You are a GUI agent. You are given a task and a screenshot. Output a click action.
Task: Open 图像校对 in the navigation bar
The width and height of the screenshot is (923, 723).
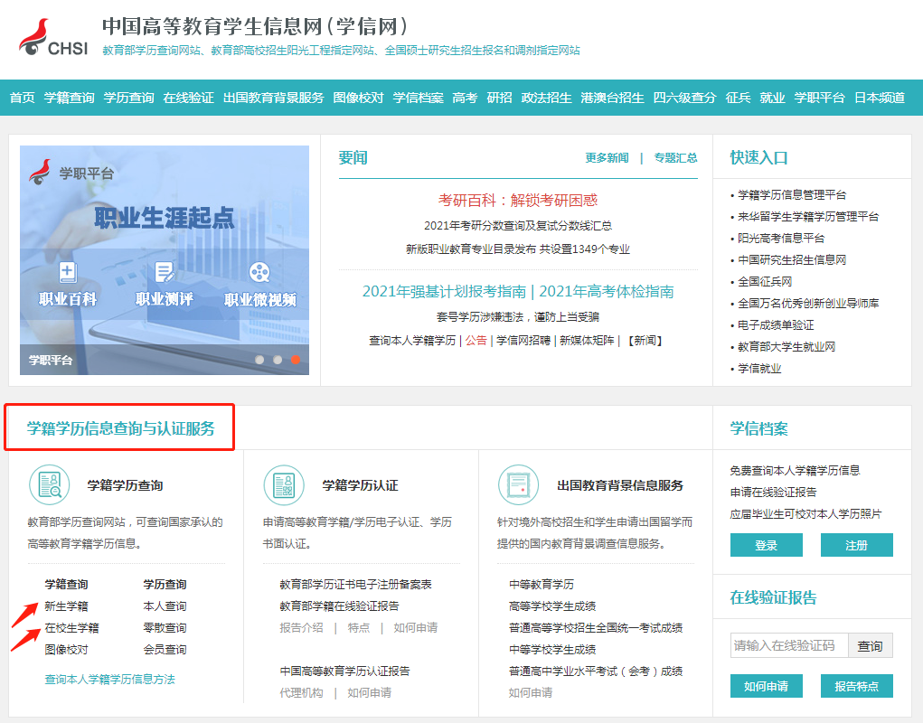[x=359, y=98]
